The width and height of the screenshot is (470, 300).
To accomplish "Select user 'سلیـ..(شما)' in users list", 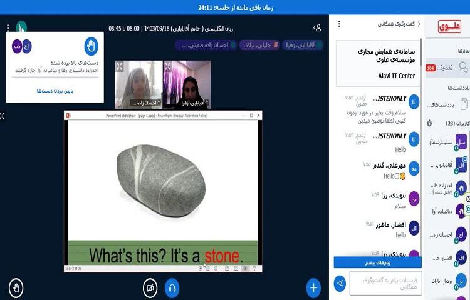I will pos(447,142).
